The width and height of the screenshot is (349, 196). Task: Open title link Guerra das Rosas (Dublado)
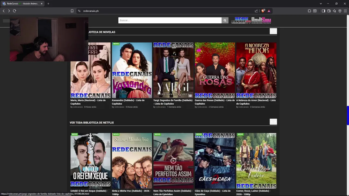pos(215,102)
